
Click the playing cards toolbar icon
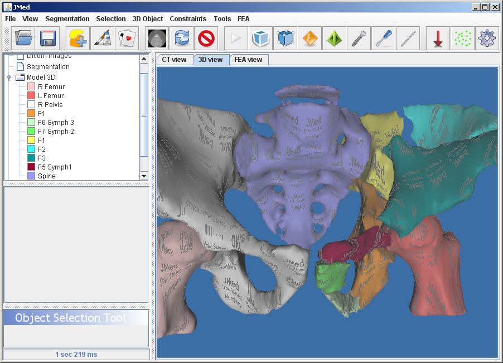tap(127, 38)
